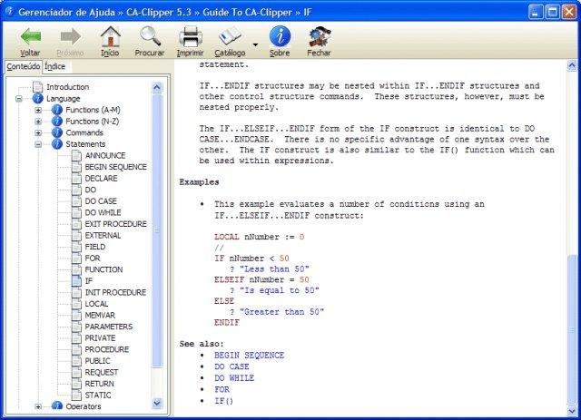Expand the Operators tree node
Screen dimensions: 581x420
click(38, 406)
